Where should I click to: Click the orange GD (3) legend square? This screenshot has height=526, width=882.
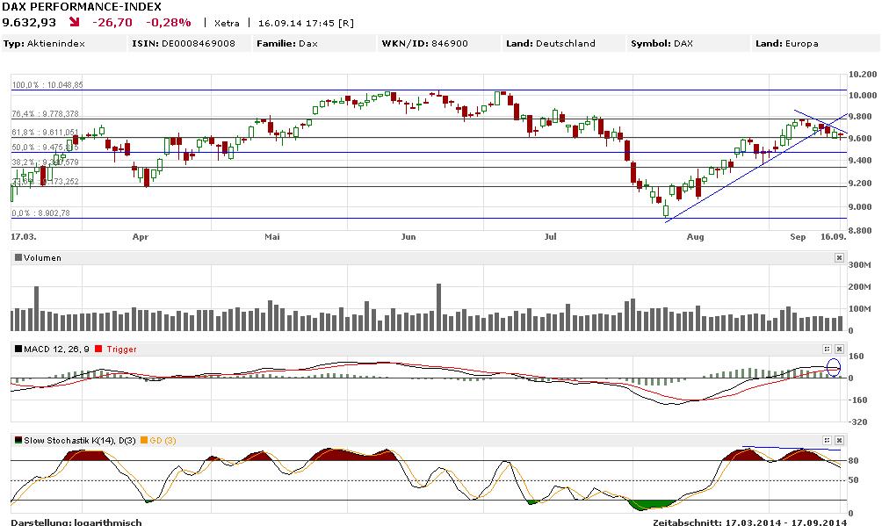pyautogui.click(x=144, y=440)
